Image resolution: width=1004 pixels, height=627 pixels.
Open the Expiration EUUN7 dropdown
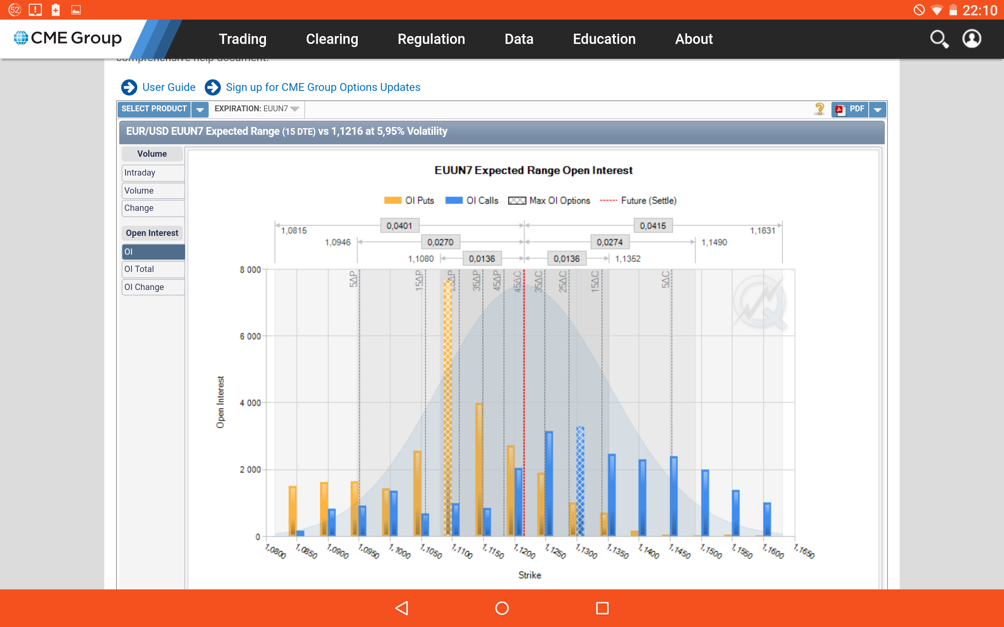(257, 109)
